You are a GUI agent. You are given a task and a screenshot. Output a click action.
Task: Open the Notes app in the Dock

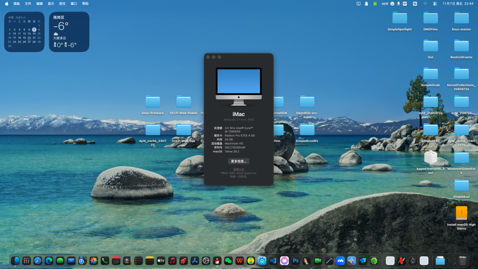tap(150, 261)
